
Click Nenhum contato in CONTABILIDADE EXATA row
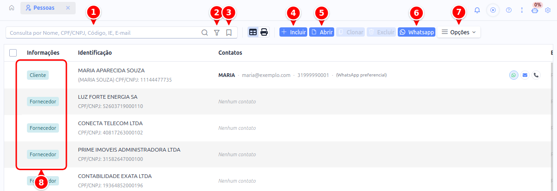pyautogui.click(x=237, y=181)
